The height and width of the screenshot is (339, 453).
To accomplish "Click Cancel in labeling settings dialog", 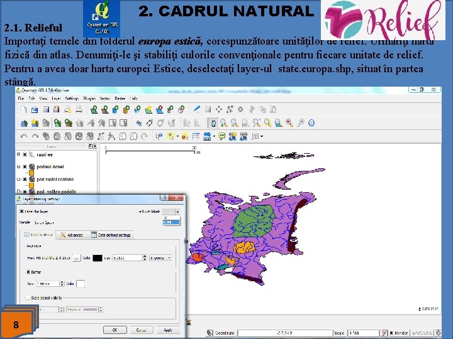I will coord(141,330).
